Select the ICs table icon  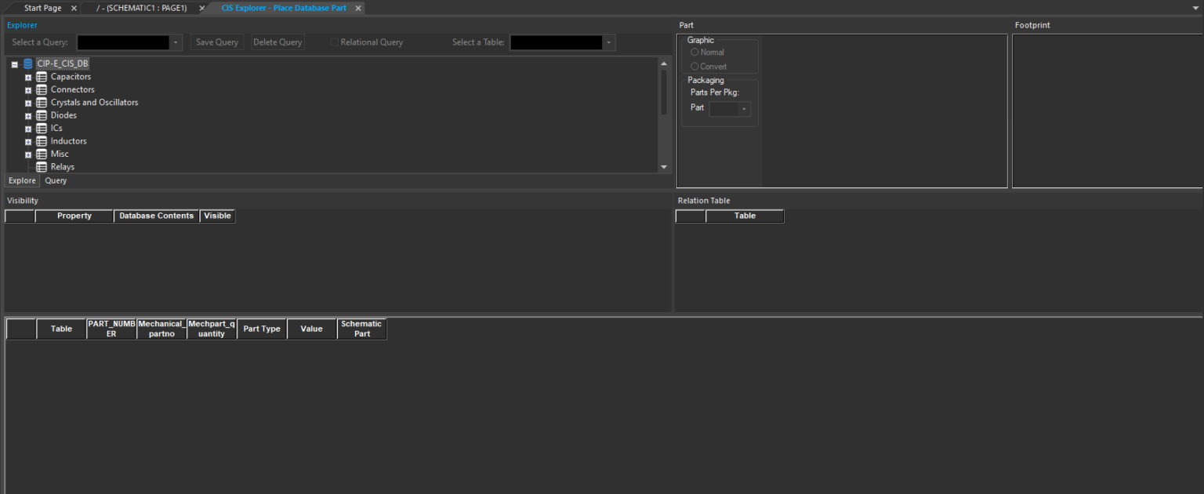coord(41,128)
